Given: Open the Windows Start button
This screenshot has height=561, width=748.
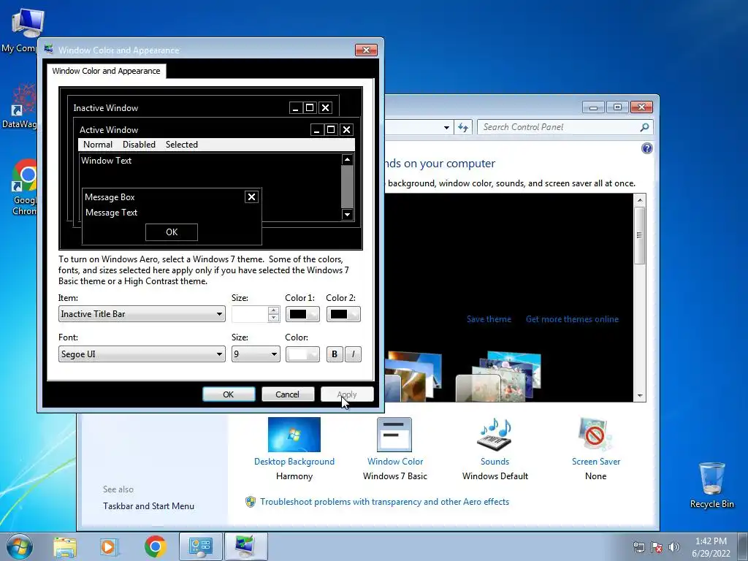Looking at the screenshot, I should coord(20,546).
